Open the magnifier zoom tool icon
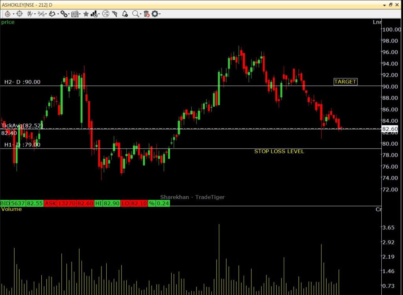This screenshot has height=295, width=403. (135, 14)
